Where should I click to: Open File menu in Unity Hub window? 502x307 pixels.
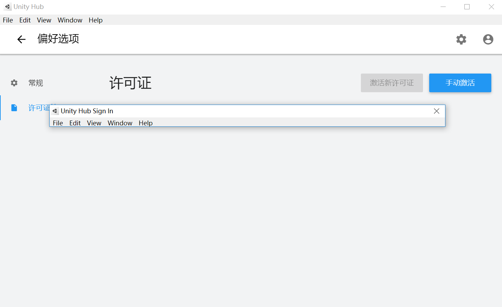pos(8,20)
